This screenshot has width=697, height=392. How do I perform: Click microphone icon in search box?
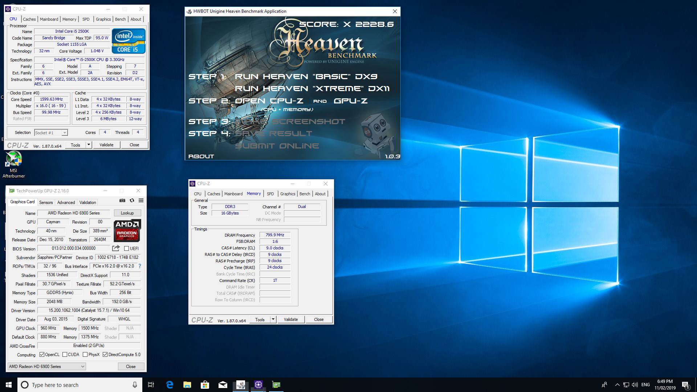point(135,385)
